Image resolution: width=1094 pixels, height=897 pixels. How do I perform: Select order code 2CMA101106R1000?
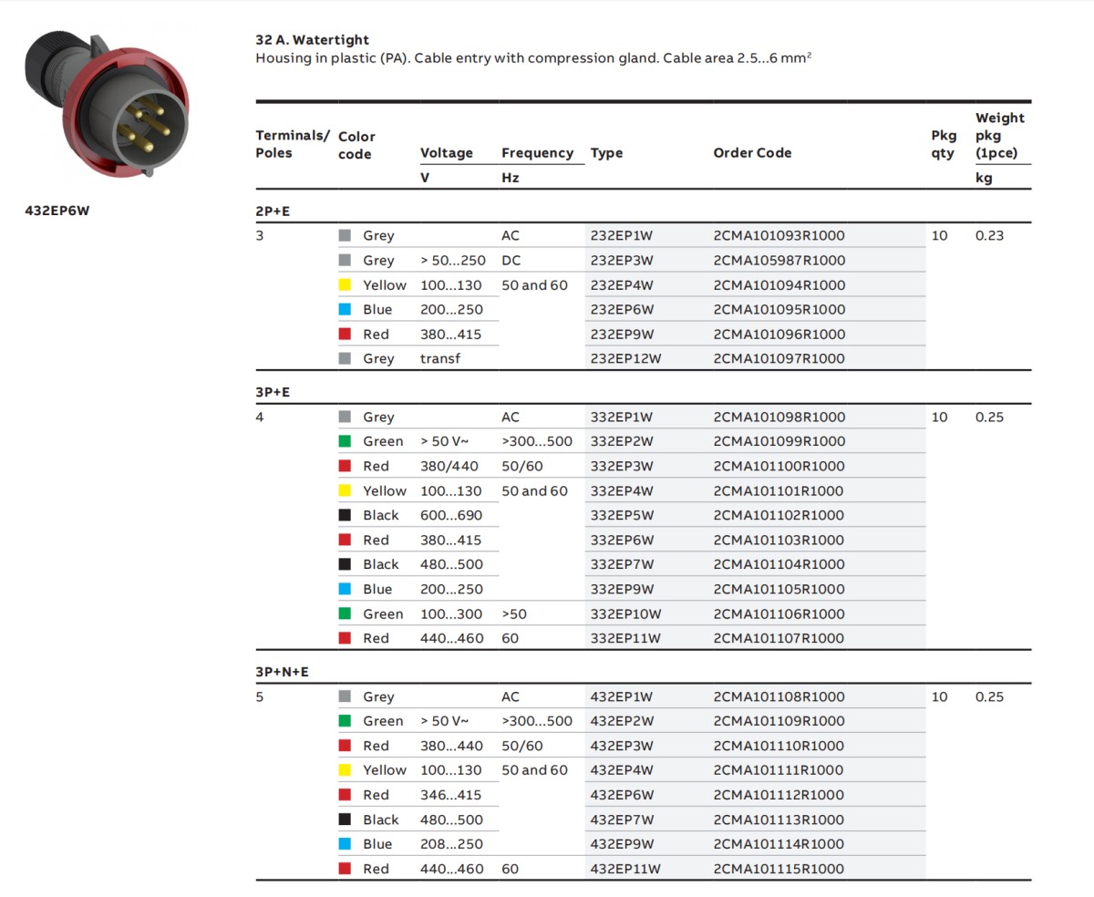(x=779, y=613)
